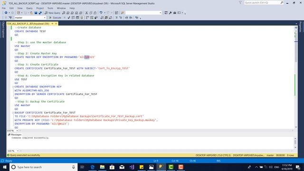Click ENG language indicator in tray

tap(276, 167)
